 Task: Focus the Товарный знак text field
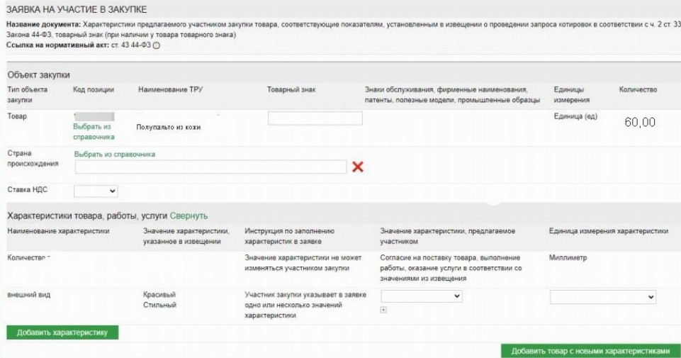point(315,118)
